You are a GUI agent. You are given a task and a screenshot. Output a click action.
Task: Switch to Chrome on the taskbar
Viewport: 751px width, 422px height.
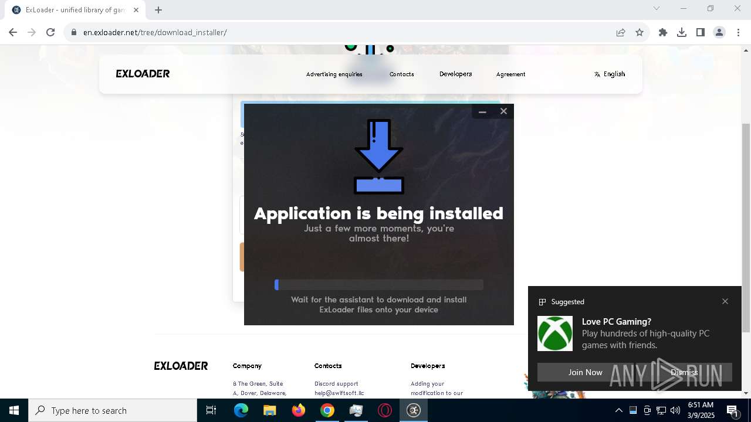tap(327, 410)
